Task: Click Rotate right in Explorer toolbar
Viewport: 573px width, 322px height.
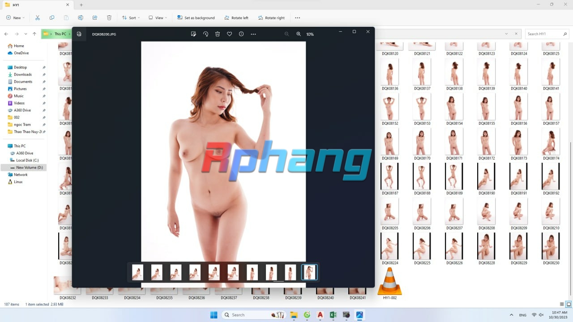Action: click(x=271, y=18)
